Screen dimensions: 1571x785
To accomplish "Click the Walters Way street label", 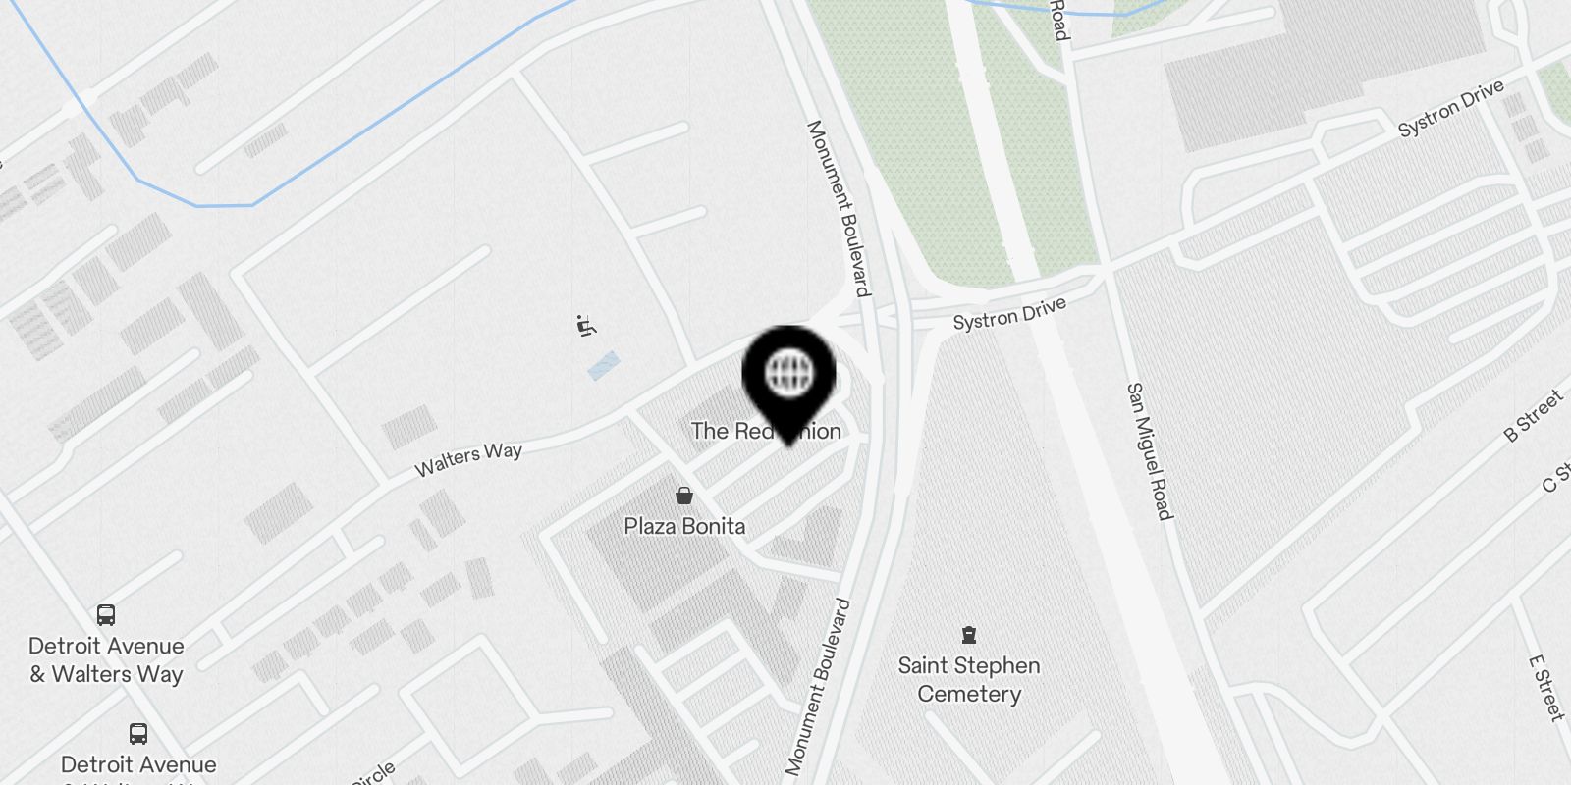I will click(x=468, y=458).
